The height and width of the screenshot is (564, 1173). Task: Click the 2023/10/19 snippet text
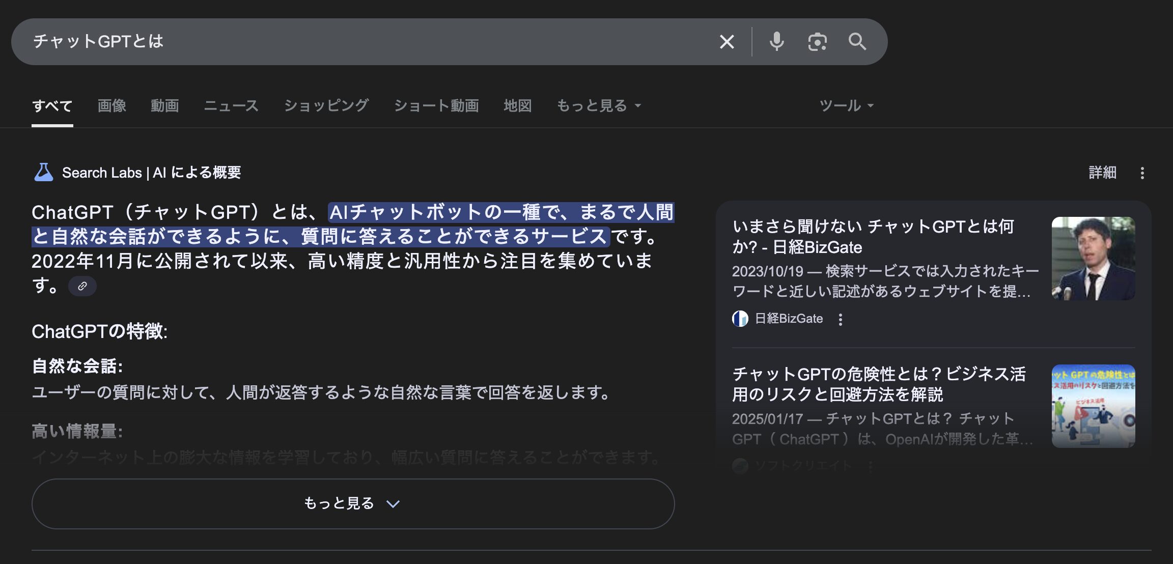click(885, 281)
